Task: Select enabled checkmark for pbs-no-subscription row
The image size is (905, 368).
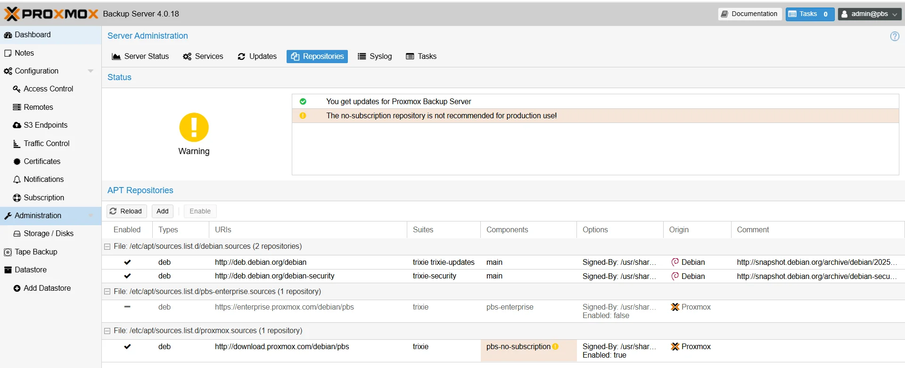Action: tap(127, 346)
